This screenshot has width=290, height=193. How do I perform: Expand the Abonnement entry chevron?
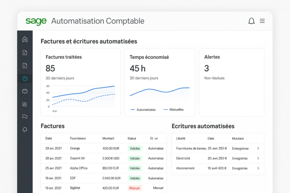pos(258,168)
